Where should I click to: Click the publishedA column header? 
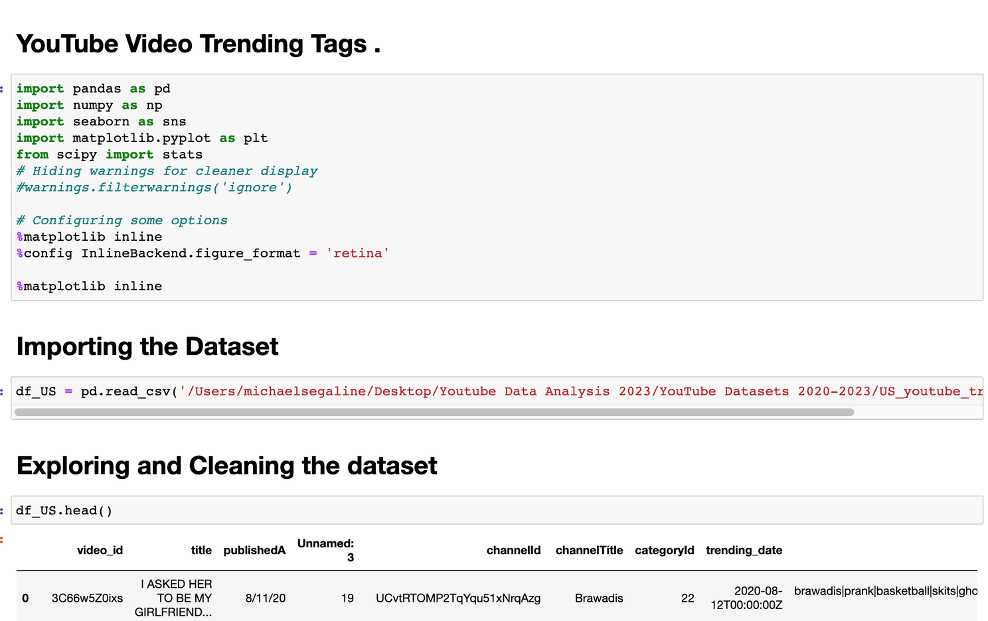[254, 550]
